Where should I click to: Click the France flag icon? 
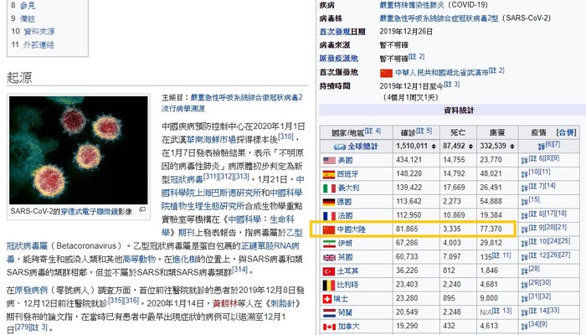click(x=329, y=216)
